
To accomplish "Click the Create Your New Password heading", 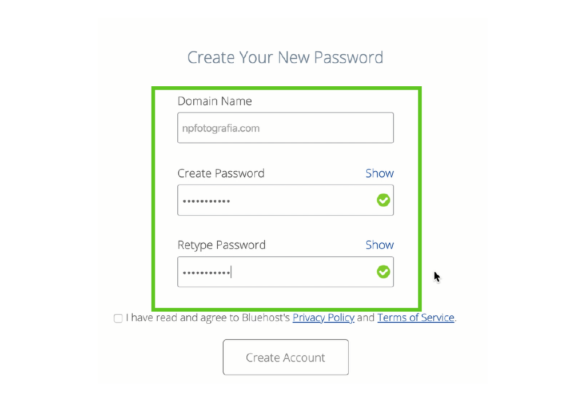I will 285,57.
